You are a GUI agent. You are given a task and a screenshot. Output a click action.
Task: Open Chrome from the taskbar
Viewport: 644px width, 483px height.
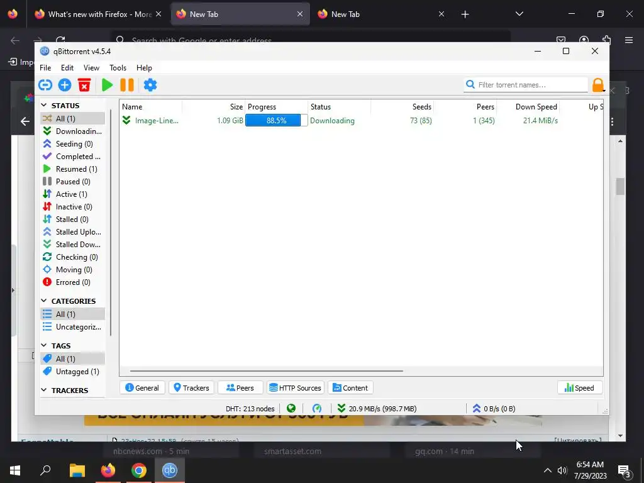(x=139, y=470)
